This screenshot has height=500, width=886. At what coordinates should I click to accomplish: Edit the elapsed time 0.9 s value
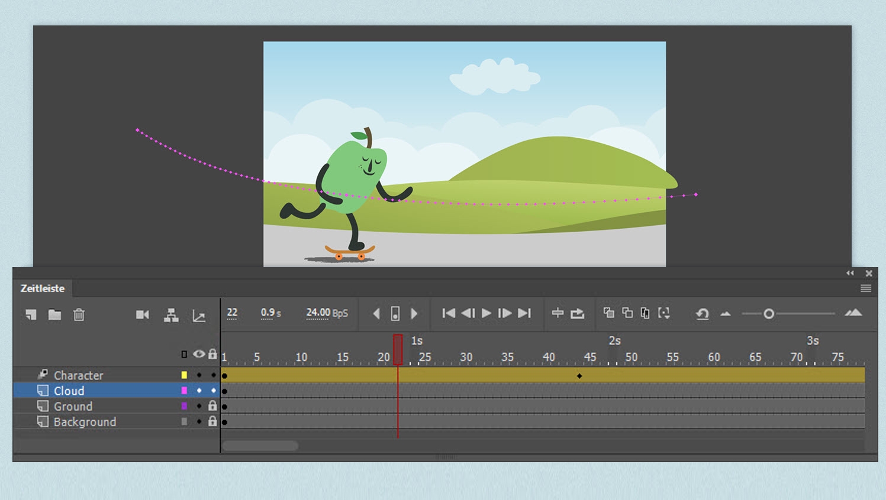tap(270, 313)
